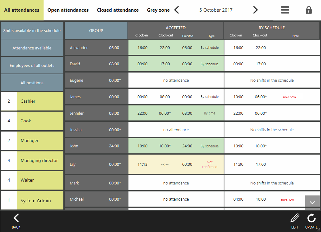
Task: Open Shifts available in the schedule filter
Action: pos(32,31)
